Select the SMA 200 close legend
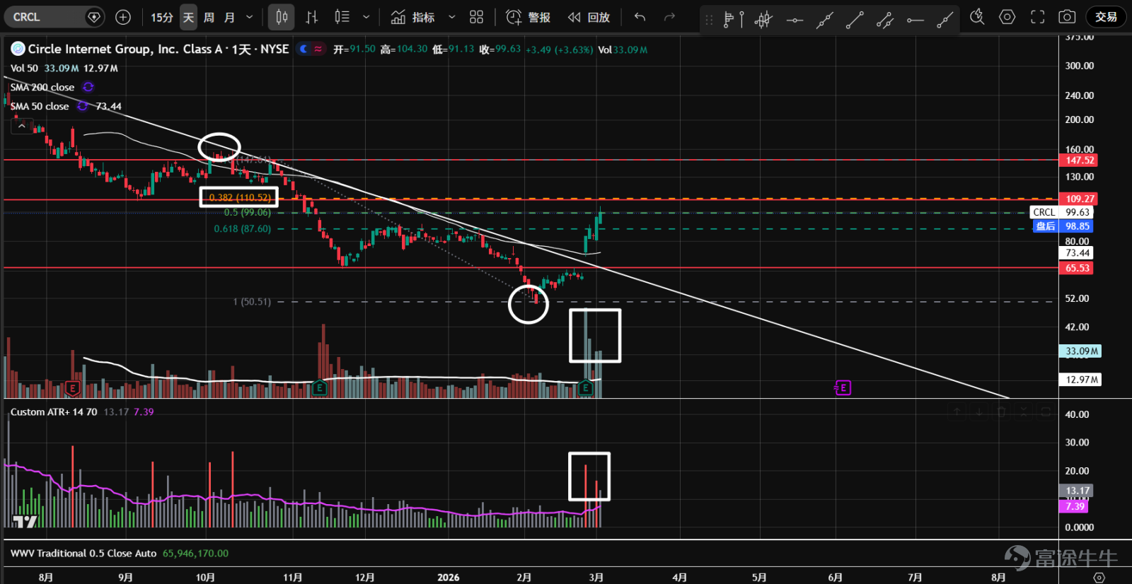The width and height of the screenshot is (1132, 584). (x=42, y=87)
